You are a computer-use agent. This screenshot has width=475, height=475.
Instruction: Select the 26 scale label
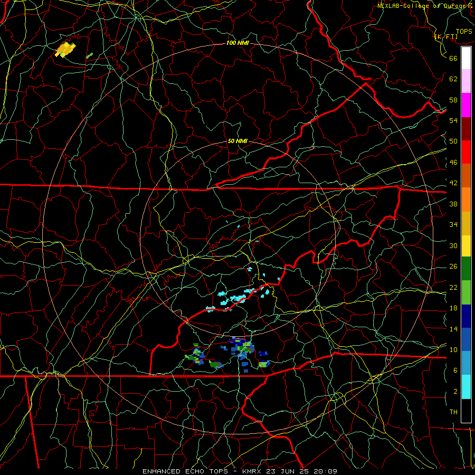tap(453, 267)
